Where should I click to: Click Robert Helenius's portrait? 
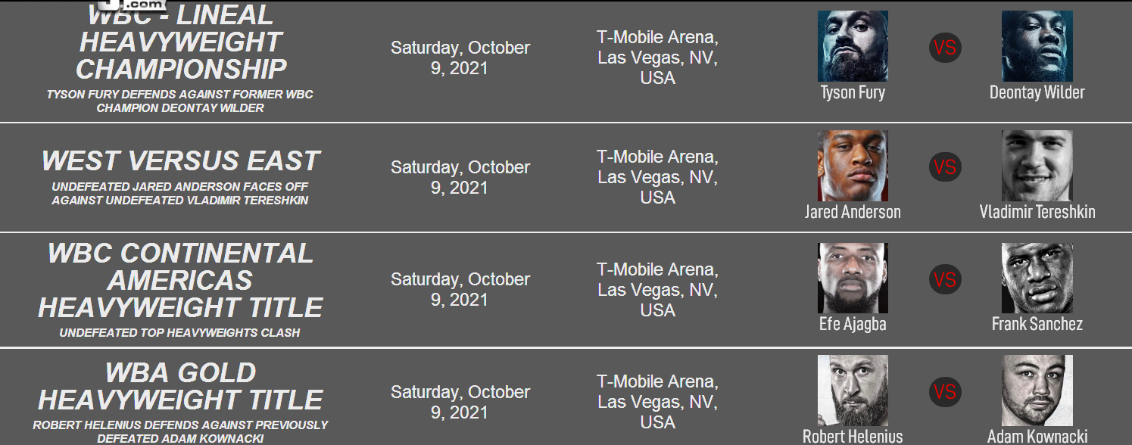853,391
